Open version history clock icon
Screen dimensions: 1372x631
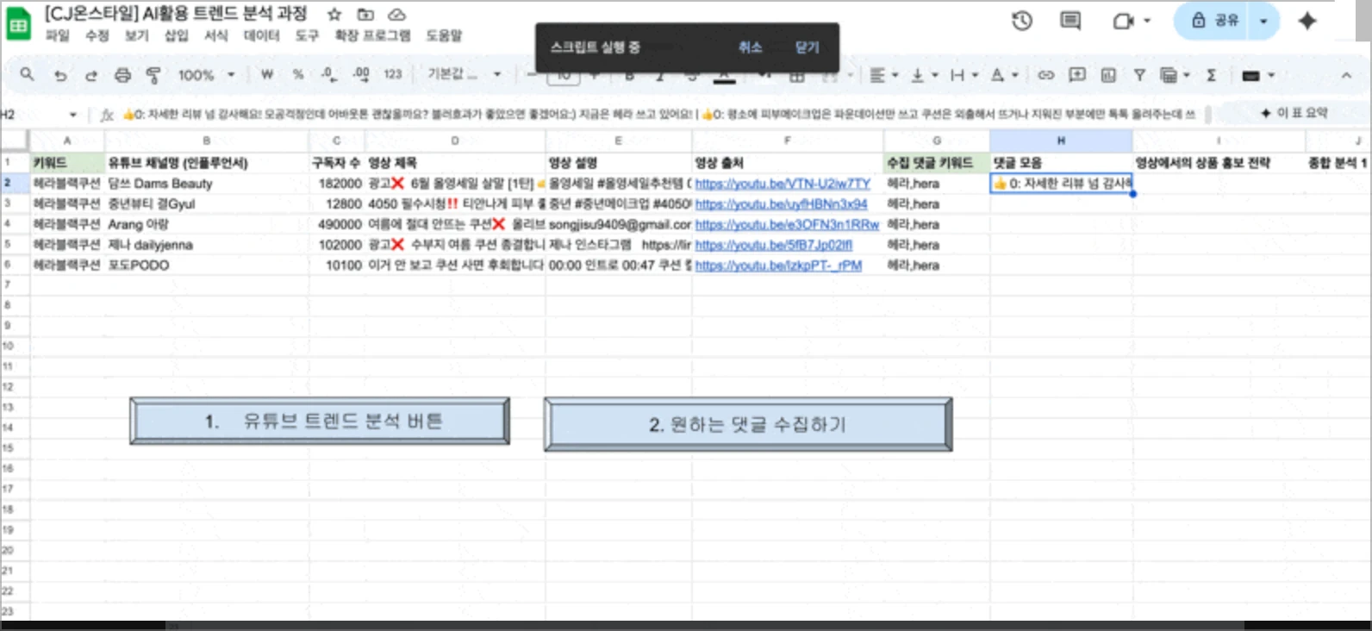pos(1022,21)
